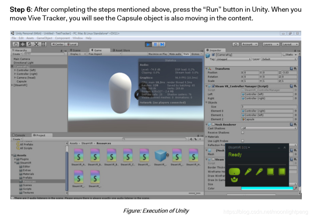
Task: Toggle the Static checkbox
Action: coord(284,54)
